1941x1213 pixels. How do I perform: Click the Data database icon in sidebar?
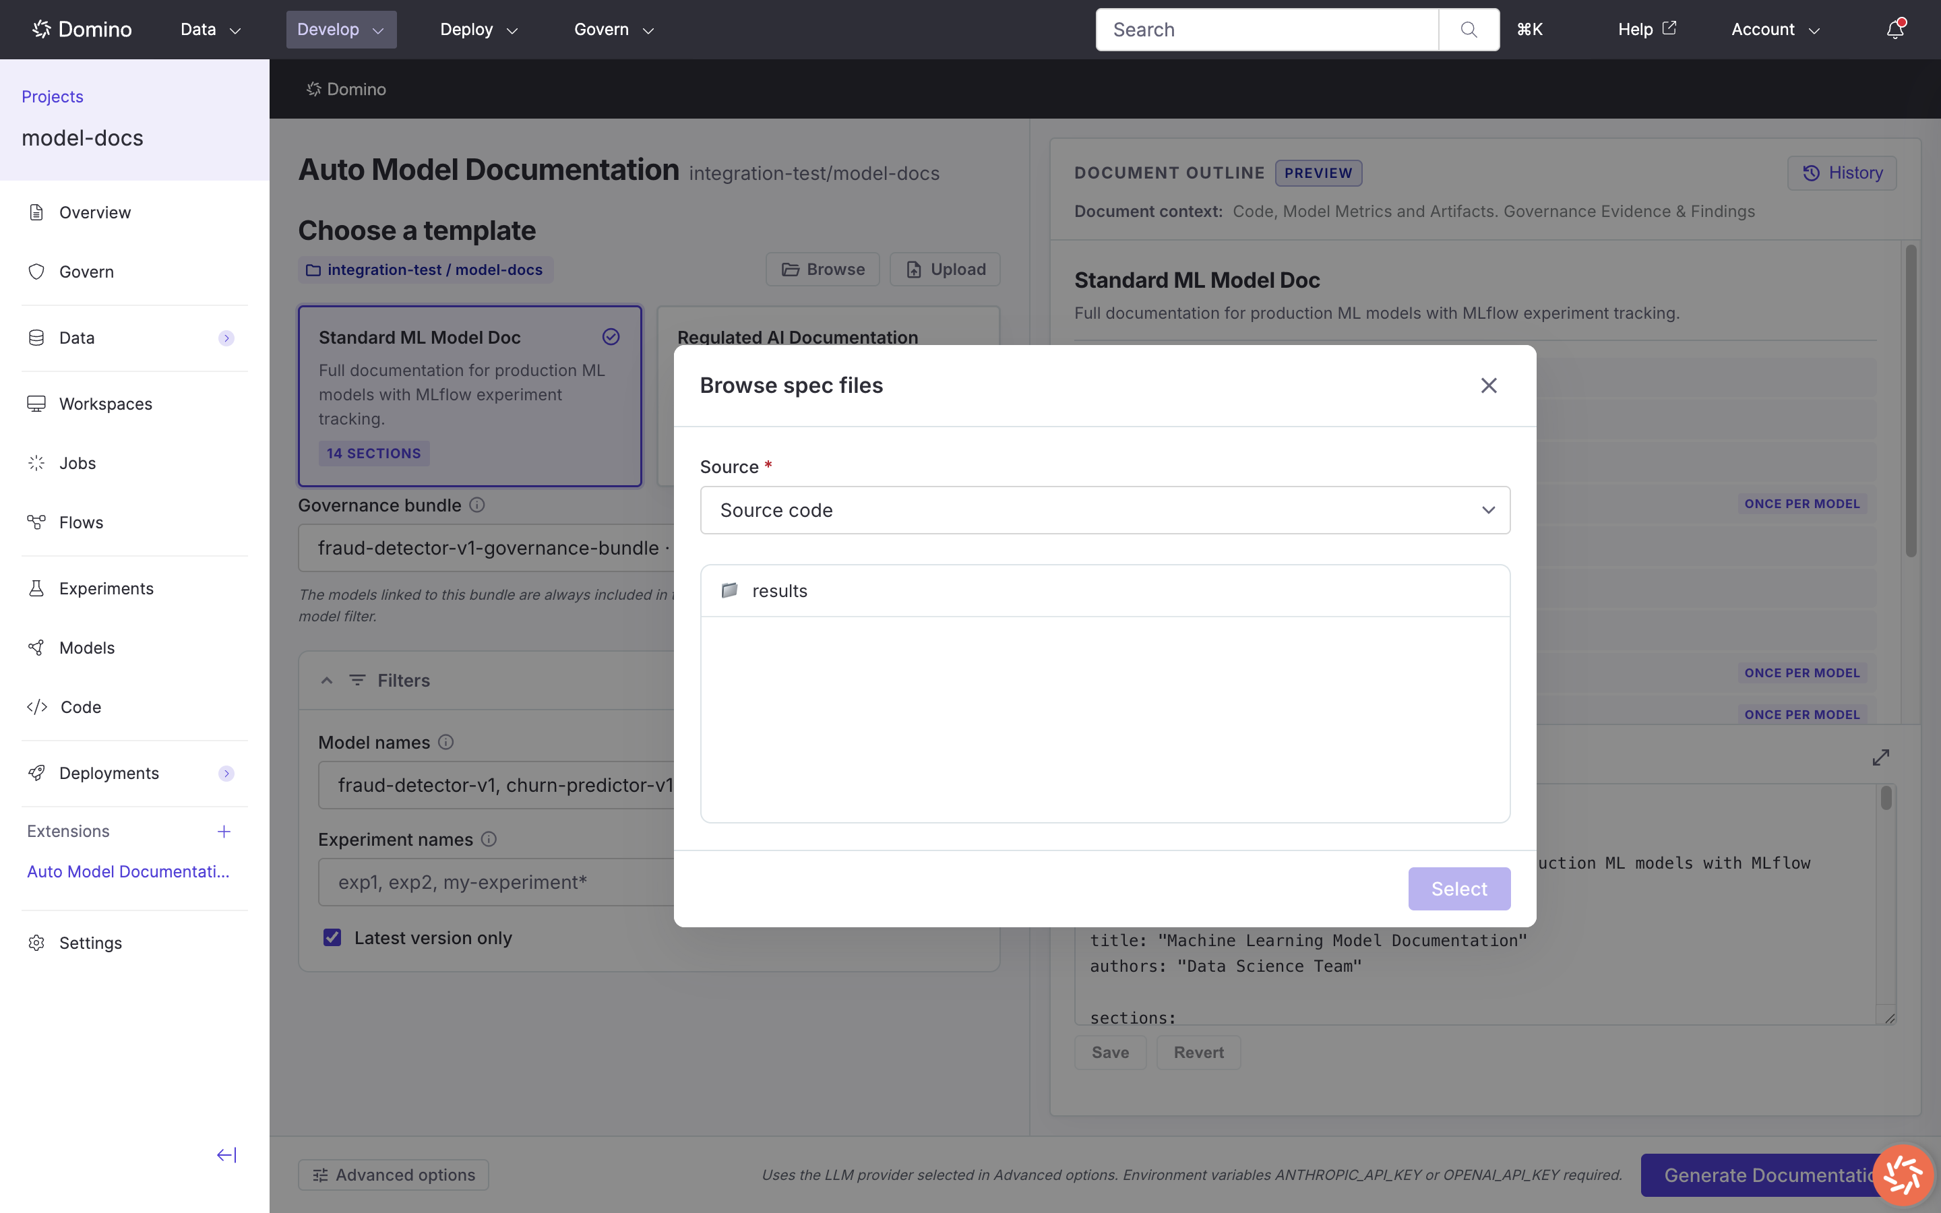coord(36,338)
